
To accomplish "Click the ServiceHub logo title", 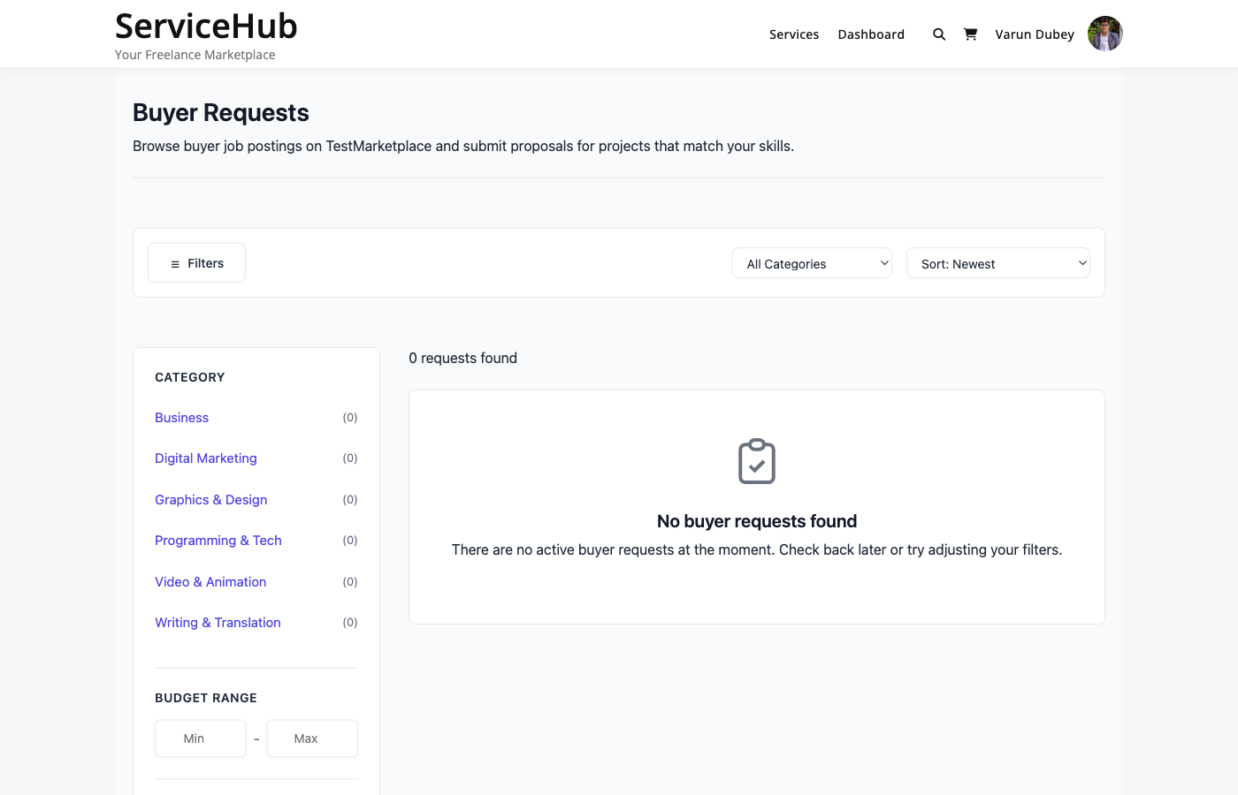I will (x=206, y=26).
